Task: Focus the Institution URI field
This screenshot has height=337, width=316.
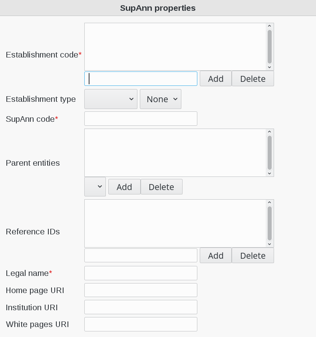Action: click(x=141, y=307)
